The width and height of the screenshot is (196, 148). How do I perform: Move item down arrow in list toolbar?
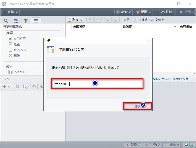(x=108, y=20)
